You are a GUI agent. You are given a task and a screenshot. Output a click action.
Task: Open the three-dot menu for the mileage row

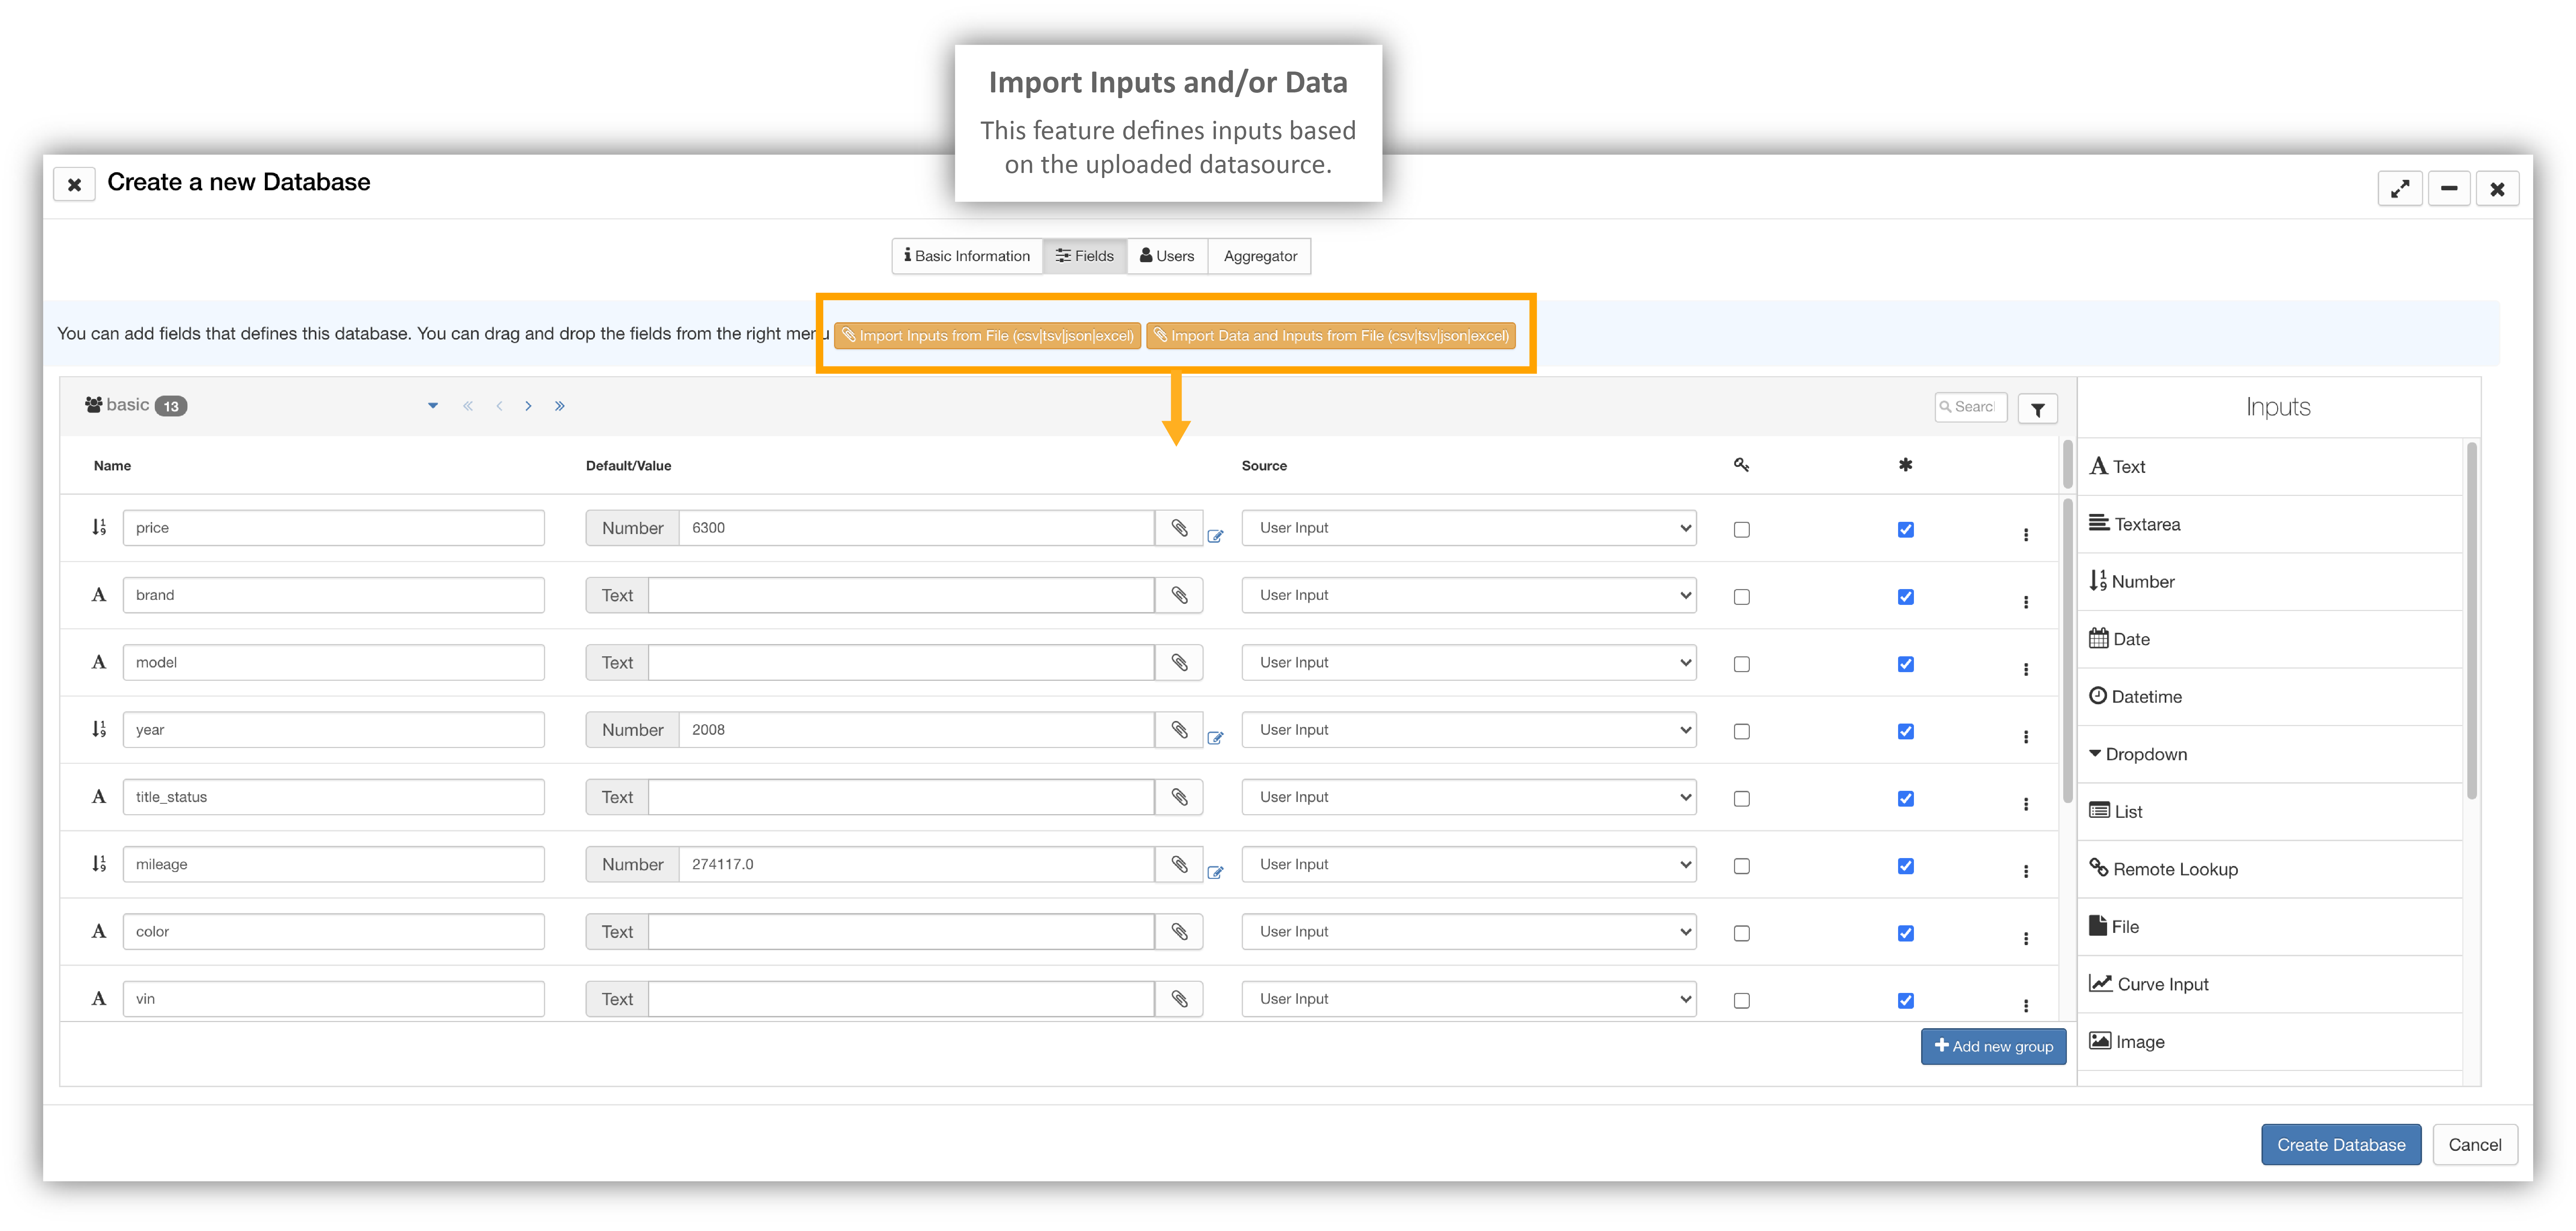[x=2025, y=871]
